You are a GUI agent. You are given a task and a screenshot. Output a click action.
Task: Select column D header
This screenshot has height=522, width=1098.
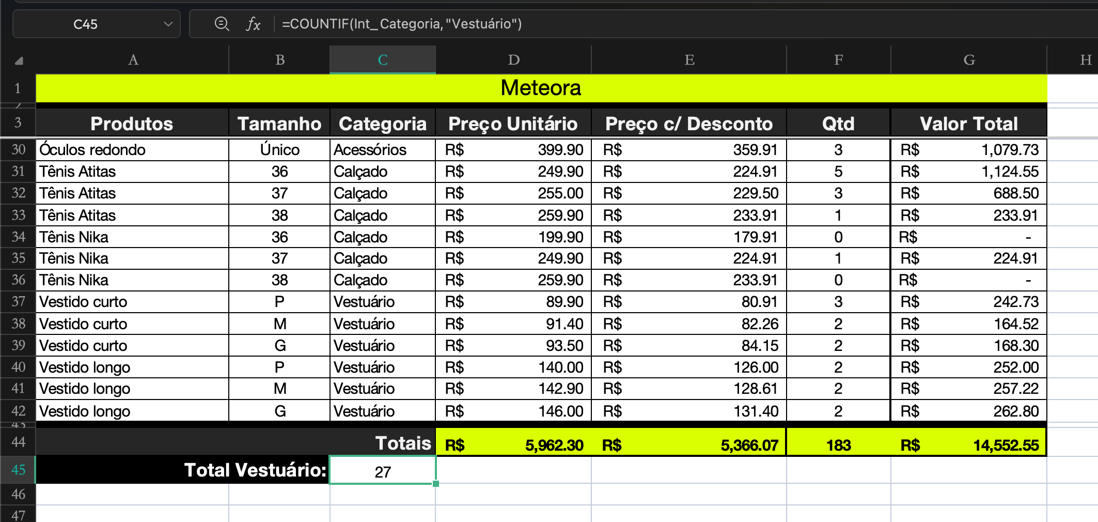(513, 60)
